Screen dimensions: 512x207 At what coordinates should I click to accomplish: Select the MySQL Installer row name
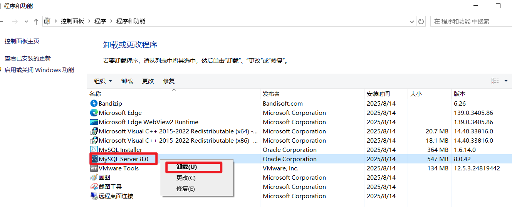[x=120, y=150]
